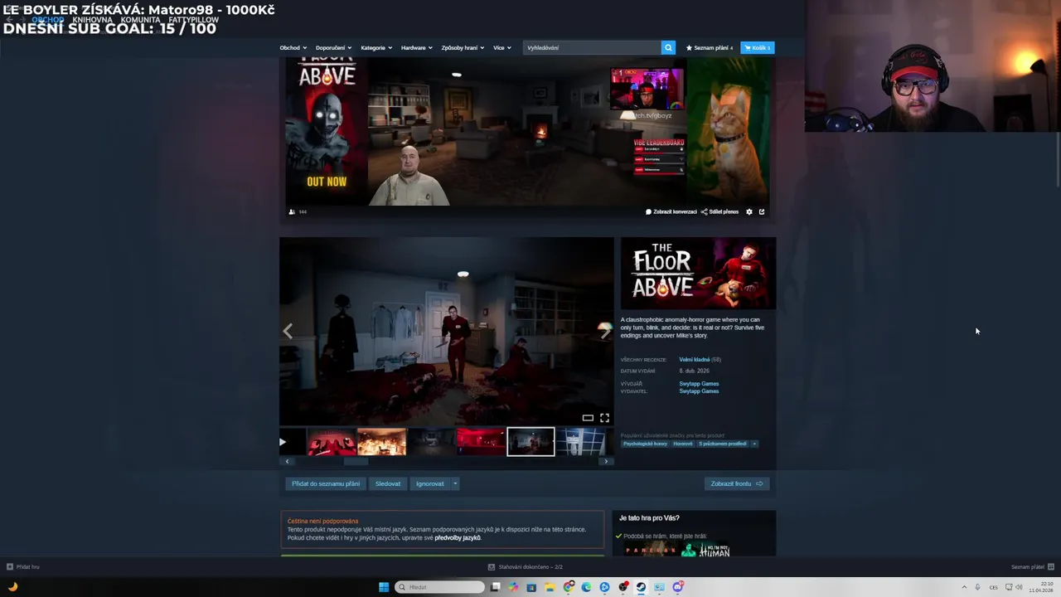Viewport: 1061px width, 597px height.
Task: Click thumbnail strip right scroll arrow
Action: [x=606, y=462]
